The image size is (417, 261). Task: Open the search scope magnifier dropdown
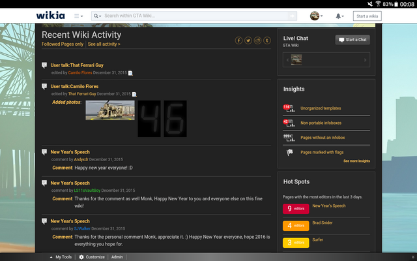coord(97,16)
